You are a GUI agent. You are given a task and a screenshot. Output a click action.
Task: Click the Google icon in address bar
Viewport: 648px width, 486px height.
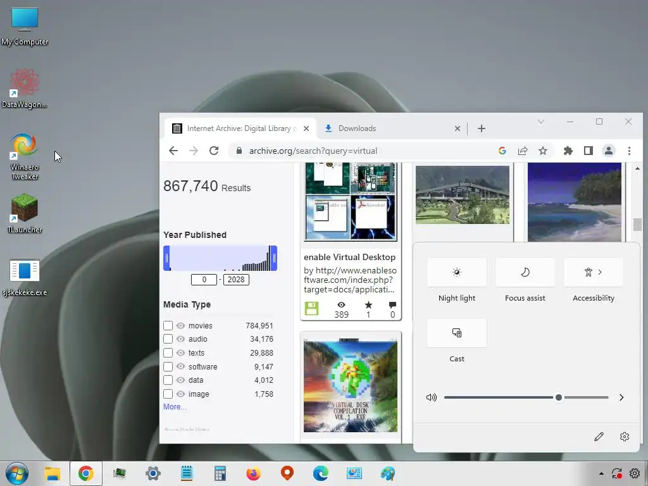(502, 151)
